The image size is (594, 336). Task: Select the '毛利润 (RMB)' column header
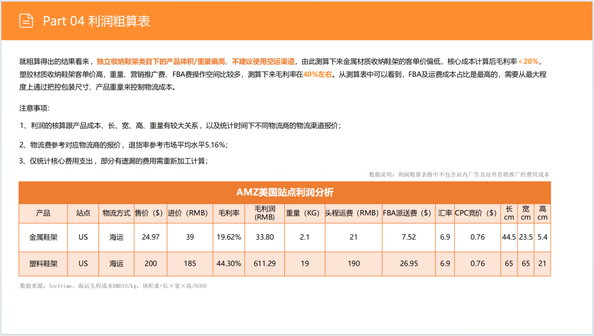[265, 213]
